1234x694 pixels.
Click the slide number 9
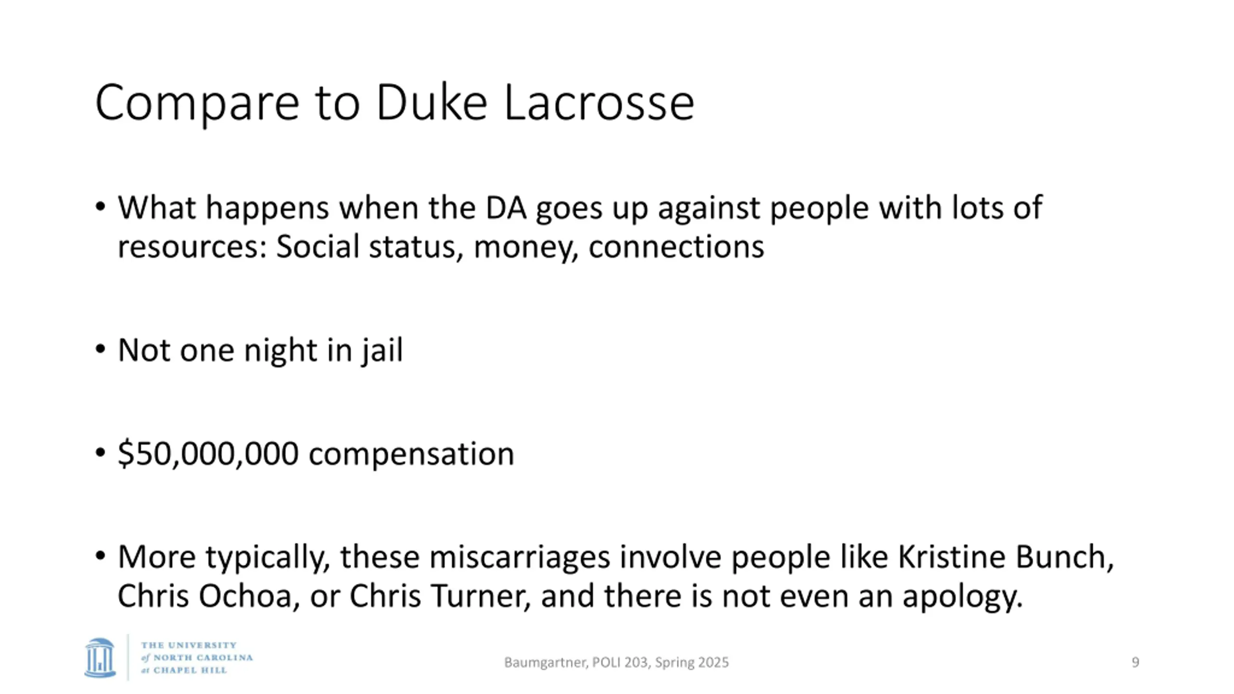pos(1135,663)
